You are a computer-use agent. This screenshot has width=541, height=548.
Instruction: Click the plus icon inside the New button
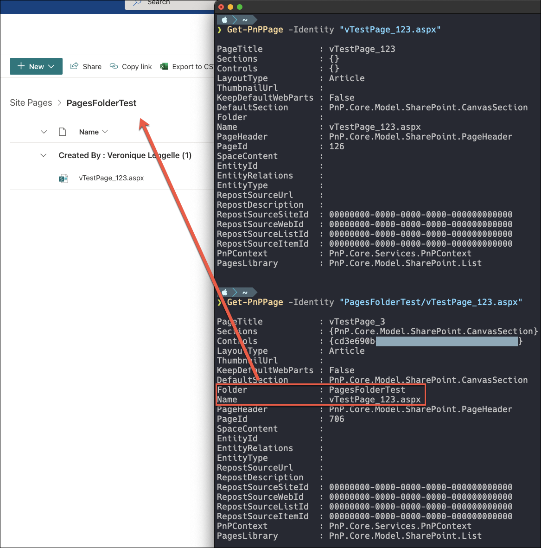[x=21, y=66]
